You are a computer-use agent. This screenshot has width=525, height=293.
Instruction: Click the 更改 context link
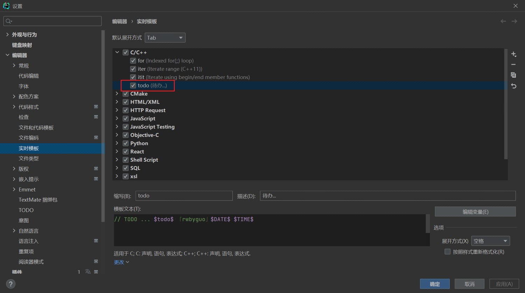click(121, 262)
